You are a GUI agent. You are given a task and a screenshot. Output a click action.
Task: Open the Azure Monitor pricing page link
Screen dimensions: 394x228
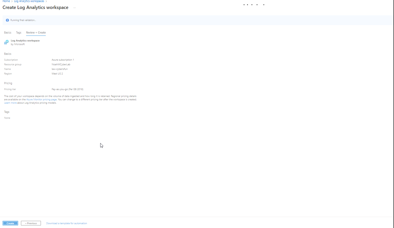coord(41,100)
